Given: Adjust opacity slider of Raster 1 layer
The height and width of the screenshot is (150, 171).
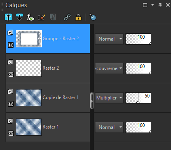Looking at the screenshot, I should [x=138, y=127].
